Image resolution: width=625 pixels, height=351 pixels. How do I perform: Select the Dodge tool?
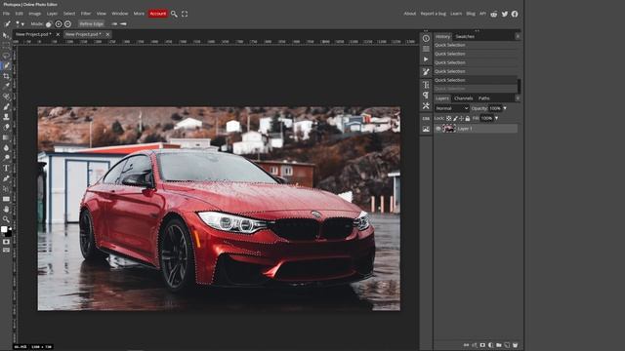coord(6,158)
